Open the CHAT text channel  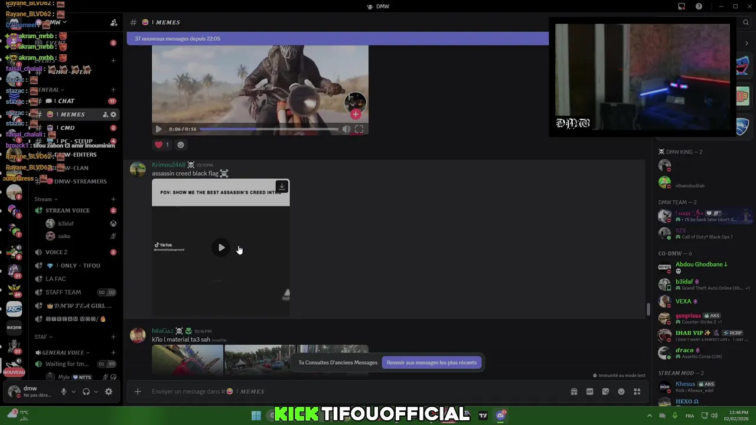tap(76, 101)
